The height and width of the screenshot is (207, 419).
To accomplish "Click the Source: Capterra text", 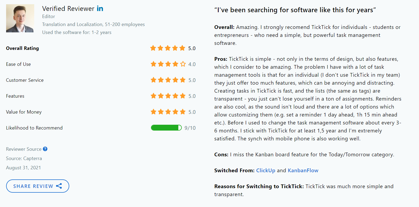I will coord(24,158).
